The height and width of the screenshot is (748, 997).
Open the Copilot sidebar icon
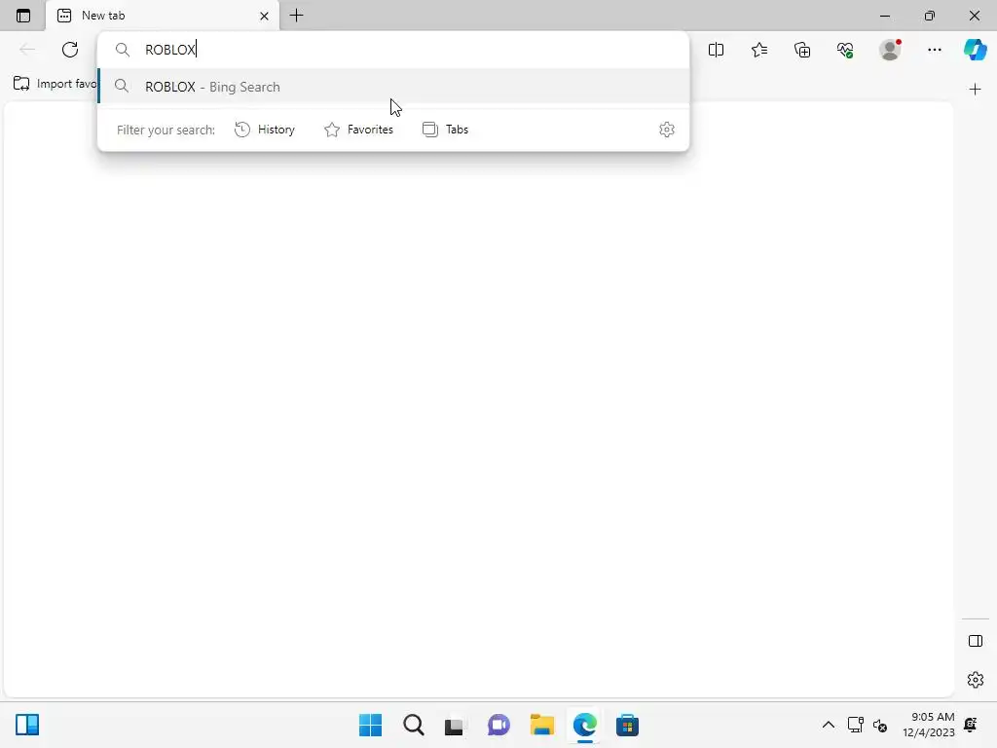975,50
